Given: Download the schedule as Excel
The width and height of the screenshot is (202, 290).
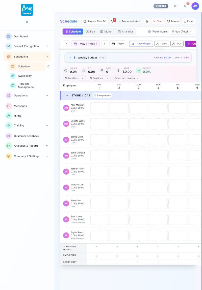Looking at the screenshot, I should (162, 44).
